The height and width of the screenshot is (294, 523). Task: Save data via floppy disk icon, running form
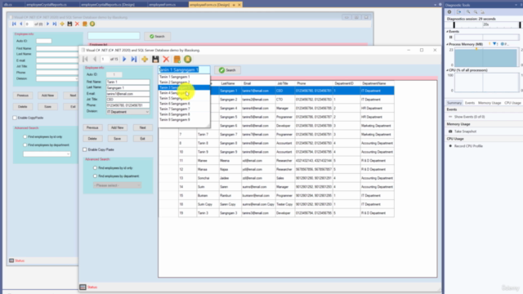pyautogui.click(x=155, y=60)
